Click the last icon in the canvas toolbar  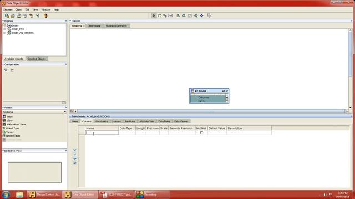pos(210,15)
